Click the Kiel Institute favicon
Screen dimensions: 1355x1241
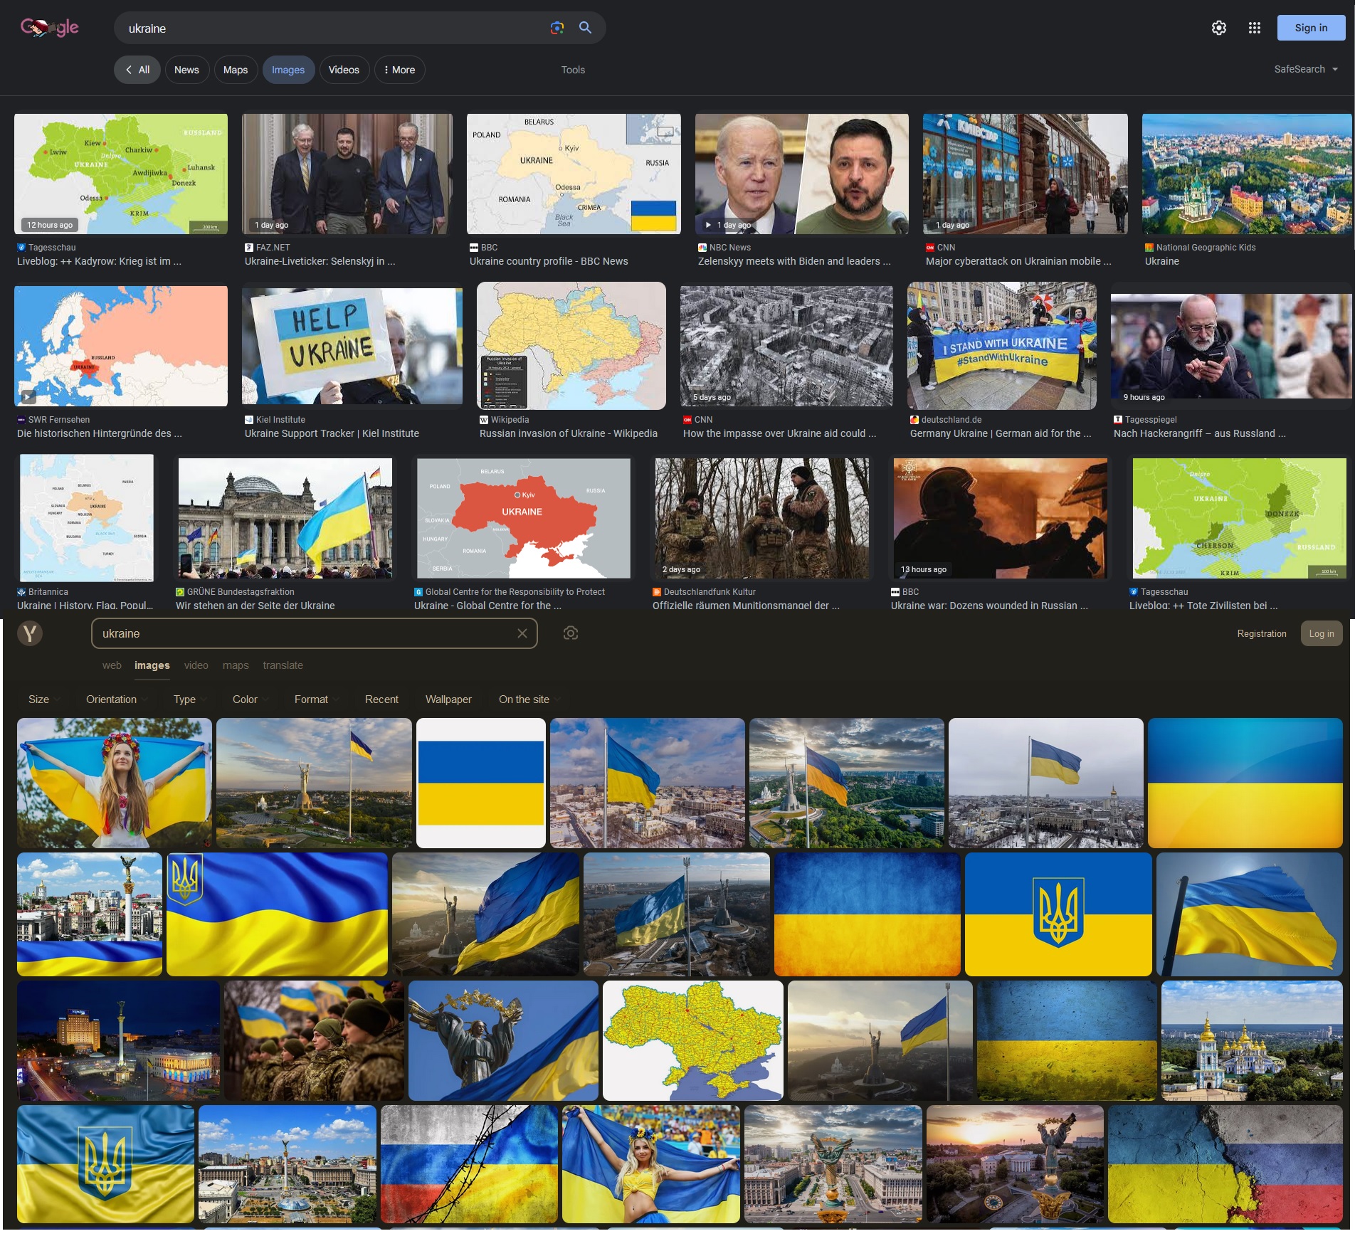point(248,420)
